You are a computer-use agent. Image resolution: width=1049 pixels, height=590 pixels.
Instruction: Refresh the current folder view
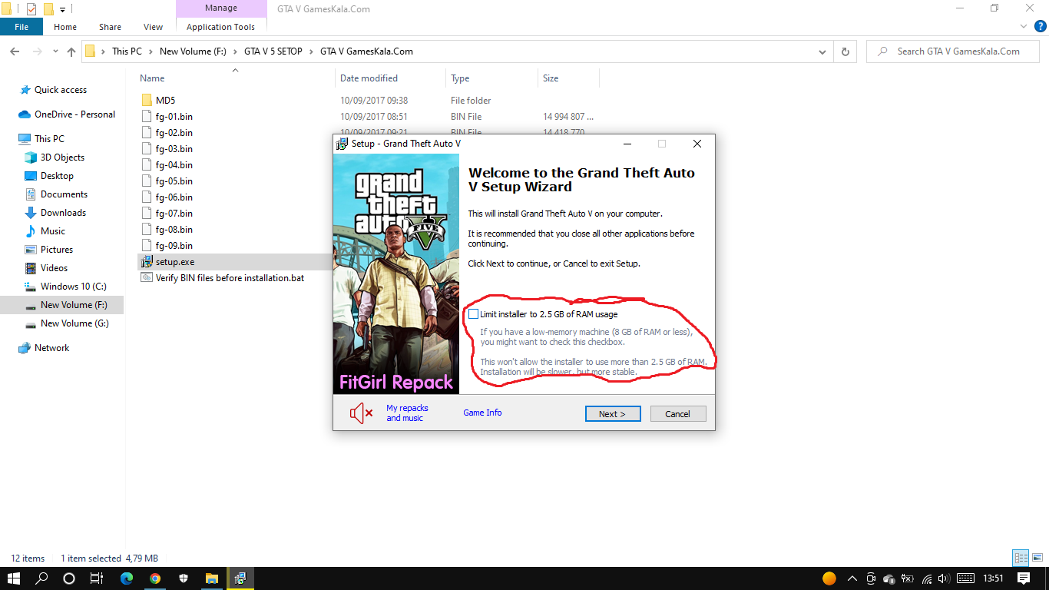[845, 51]
